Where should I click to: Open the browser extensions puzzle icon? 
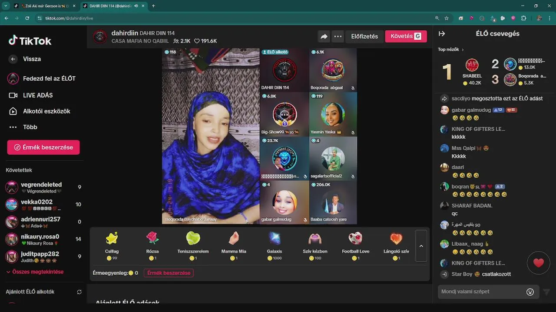(523, 18)
